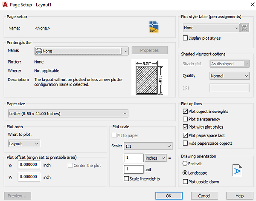Open Help for Page Setup
256x201 pixels.
click(239, 195)
